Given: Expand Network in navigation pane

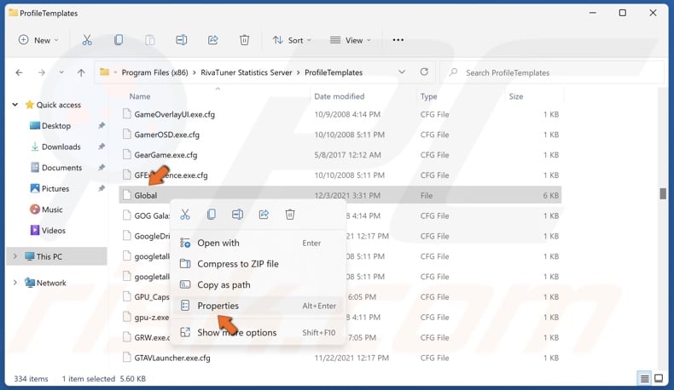Looking at the screenshot, I should [x=15, y=283].
